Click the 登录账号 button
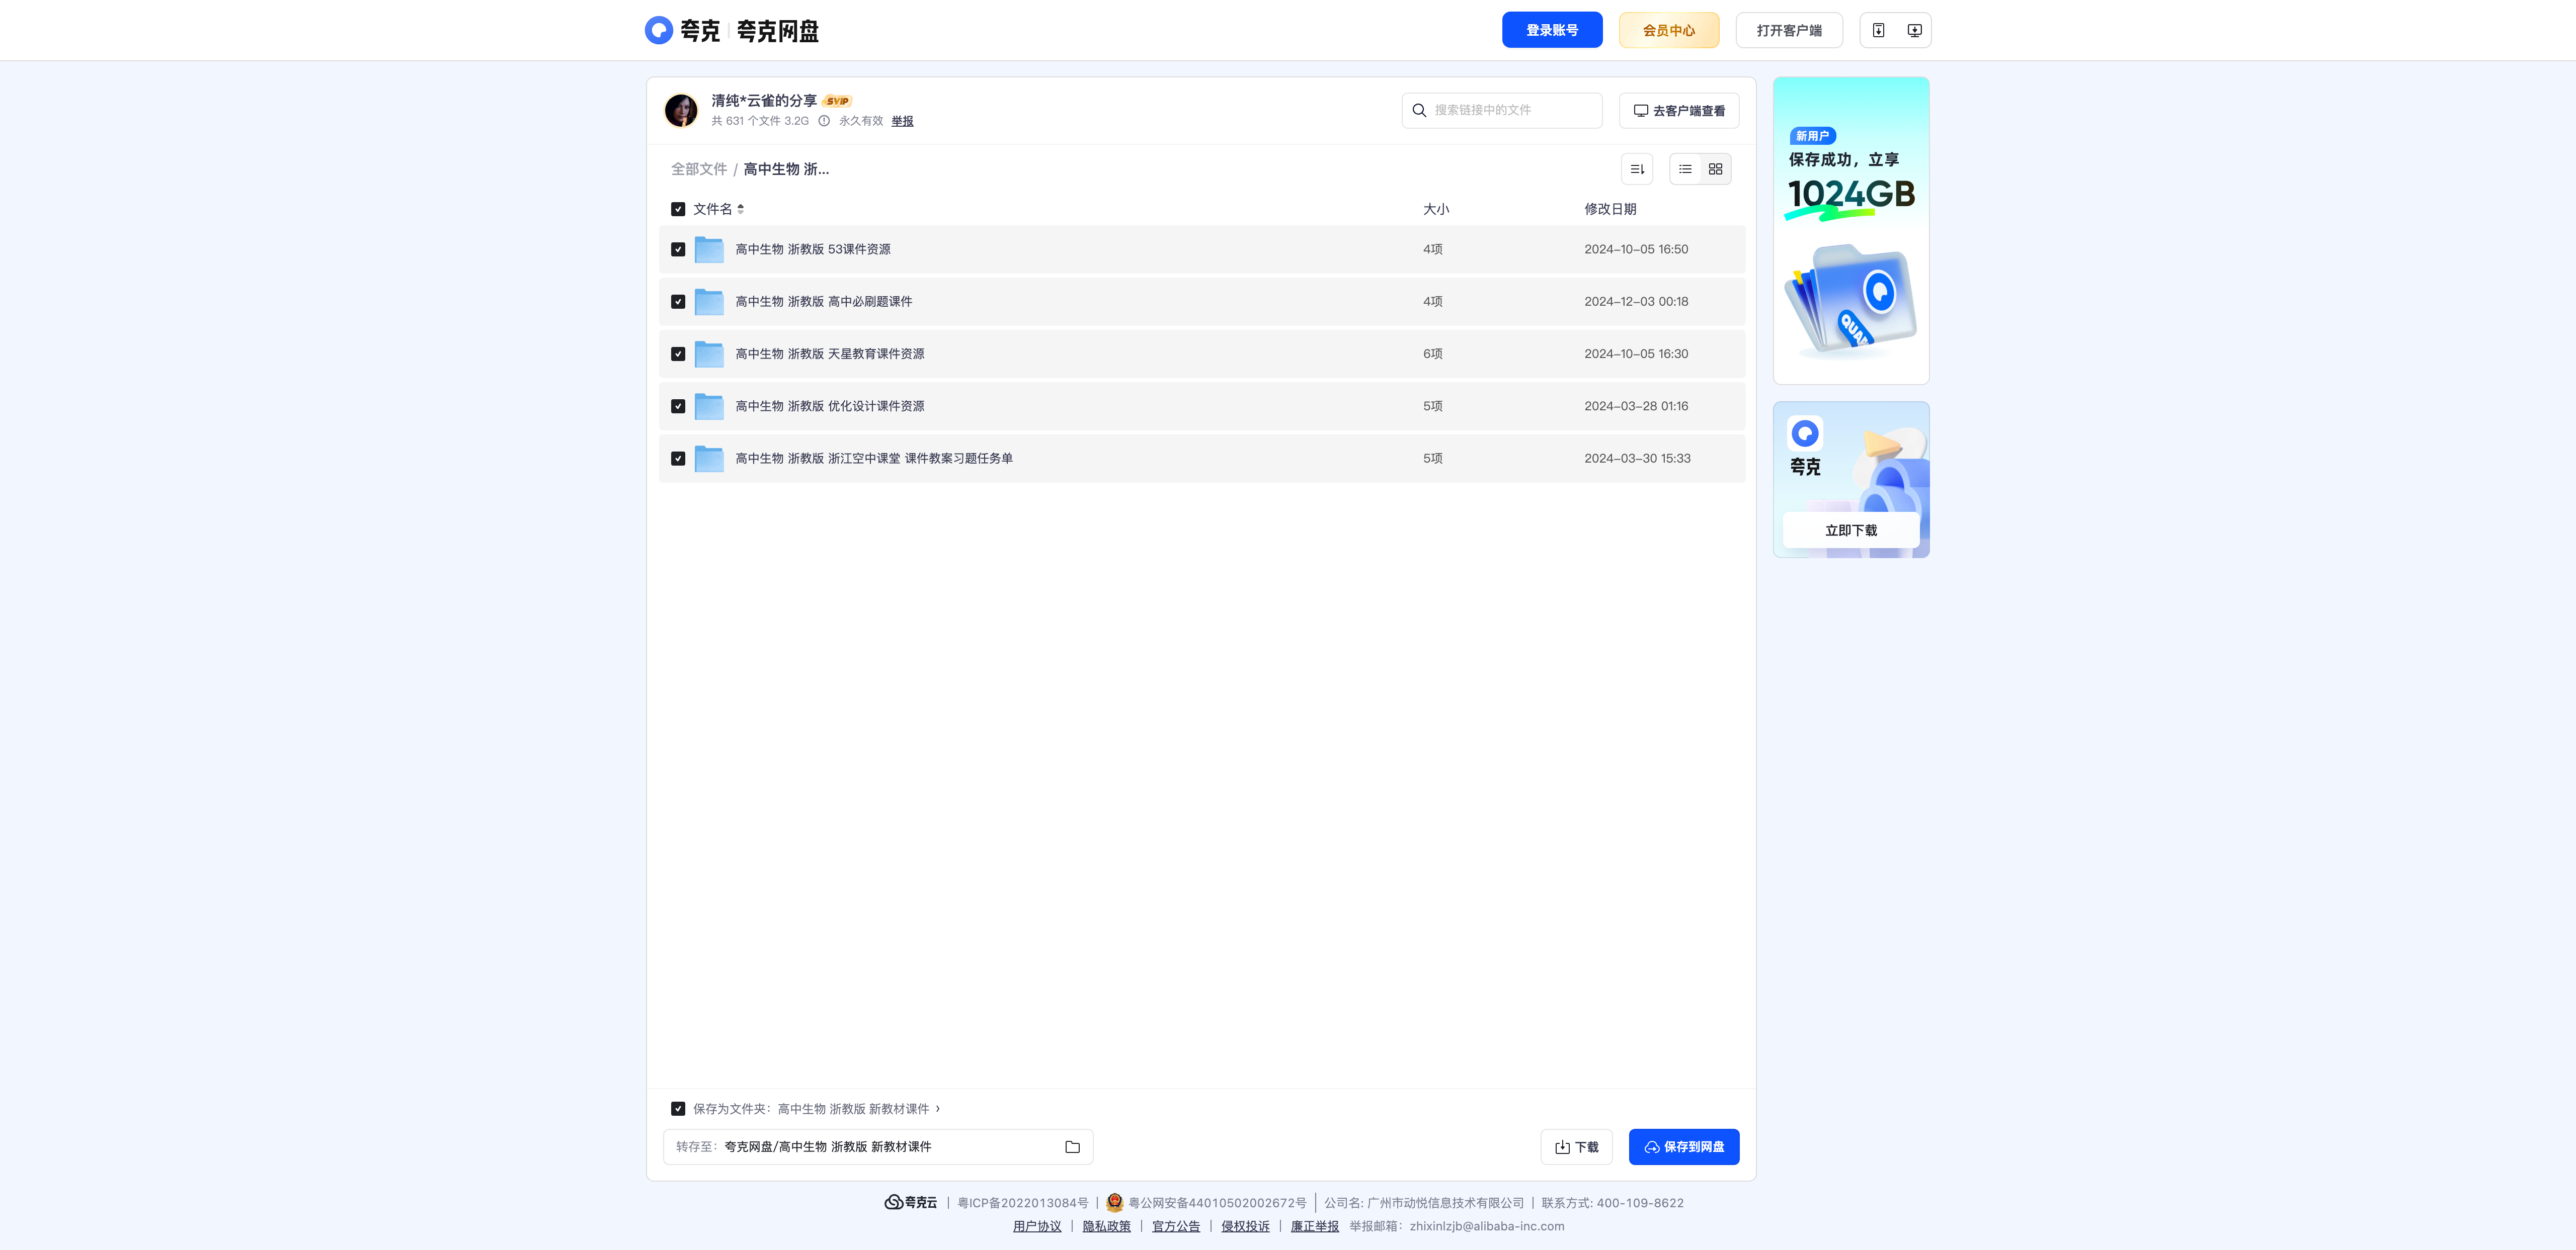 click(x=1552, y=30)
